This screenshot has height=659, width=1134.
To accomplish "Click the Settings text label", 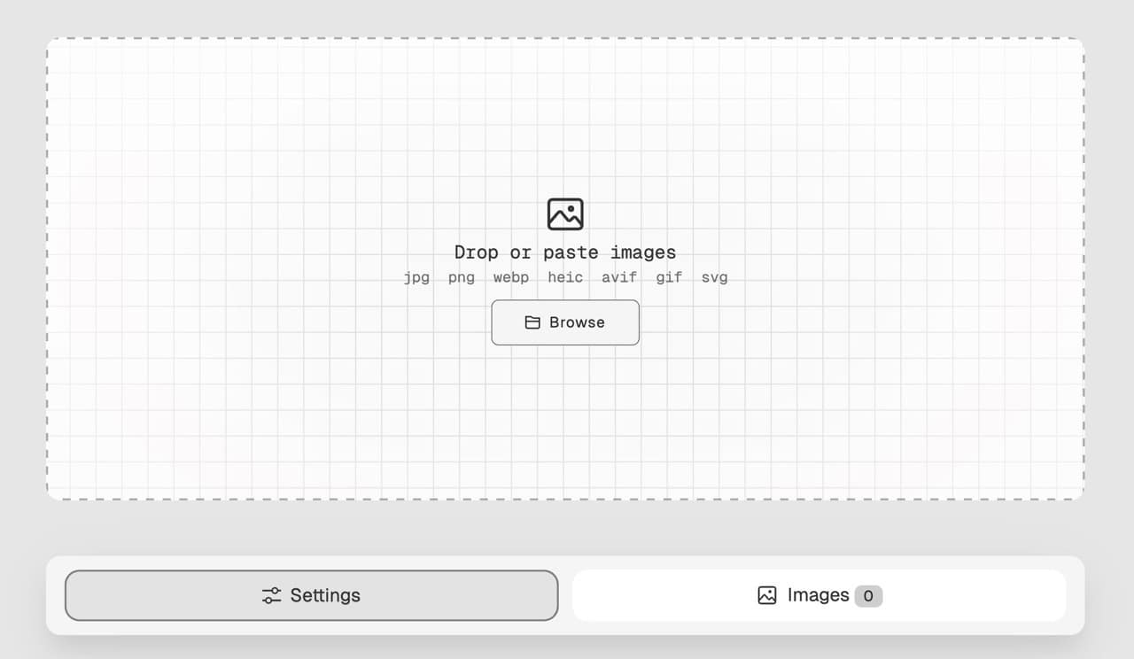I will pyautogui.click(x=325, y=595).
